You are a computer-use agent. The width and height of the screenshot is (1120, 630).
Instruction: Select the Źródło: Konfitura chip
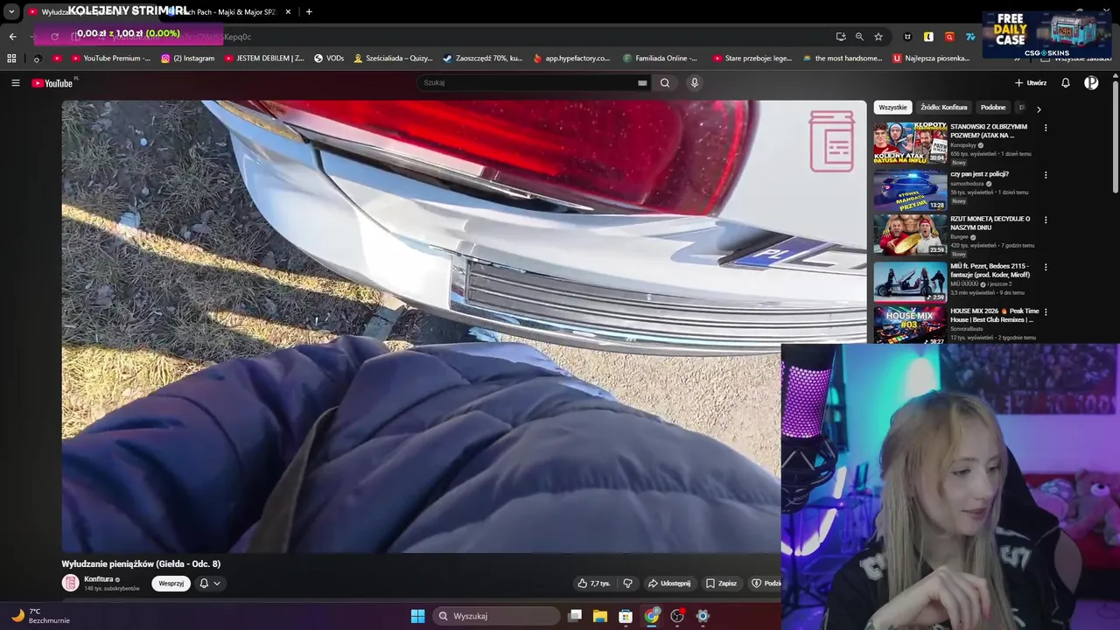(944, 108)
